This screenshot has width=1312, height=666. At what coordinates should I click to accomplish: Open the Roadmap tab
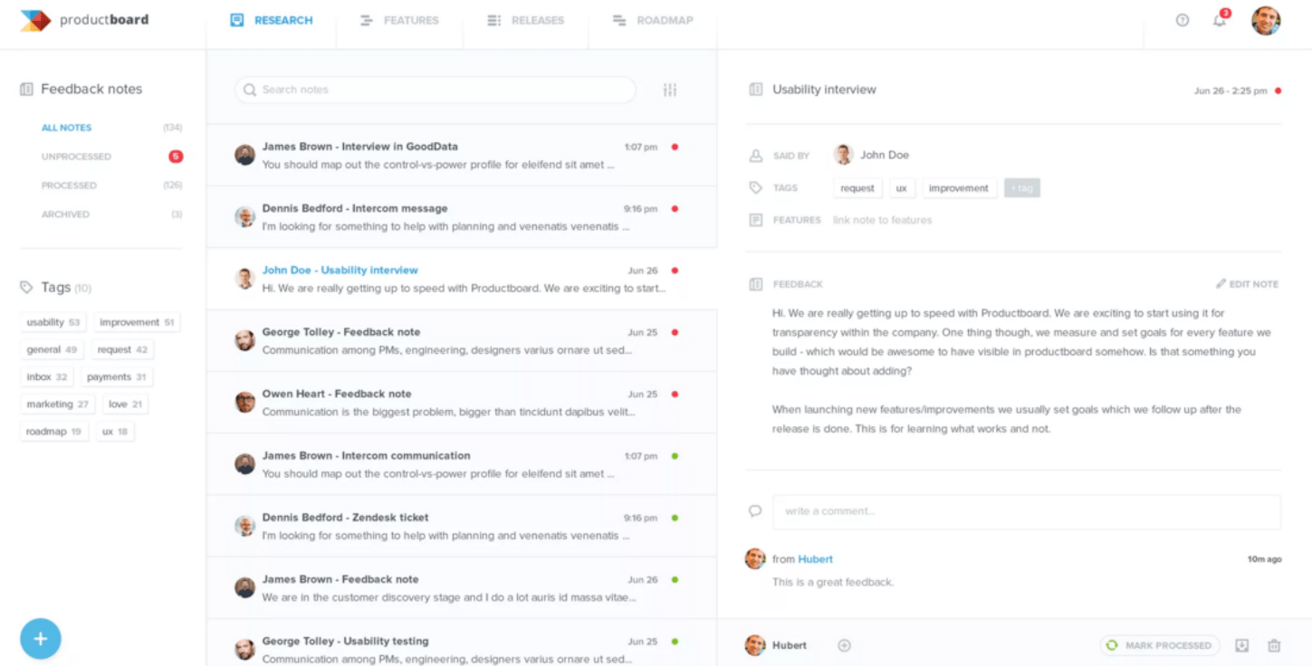coord(652,20)
